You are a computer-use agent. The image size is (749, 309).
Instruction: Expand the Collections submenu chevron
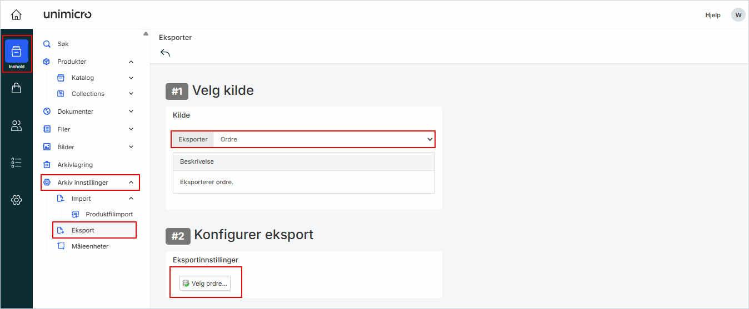tap(131, 94)
